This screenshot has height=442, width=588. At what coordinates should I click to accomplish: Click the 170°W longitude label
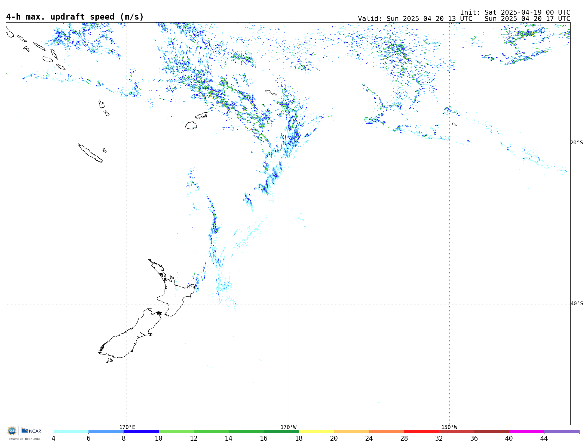288,427
